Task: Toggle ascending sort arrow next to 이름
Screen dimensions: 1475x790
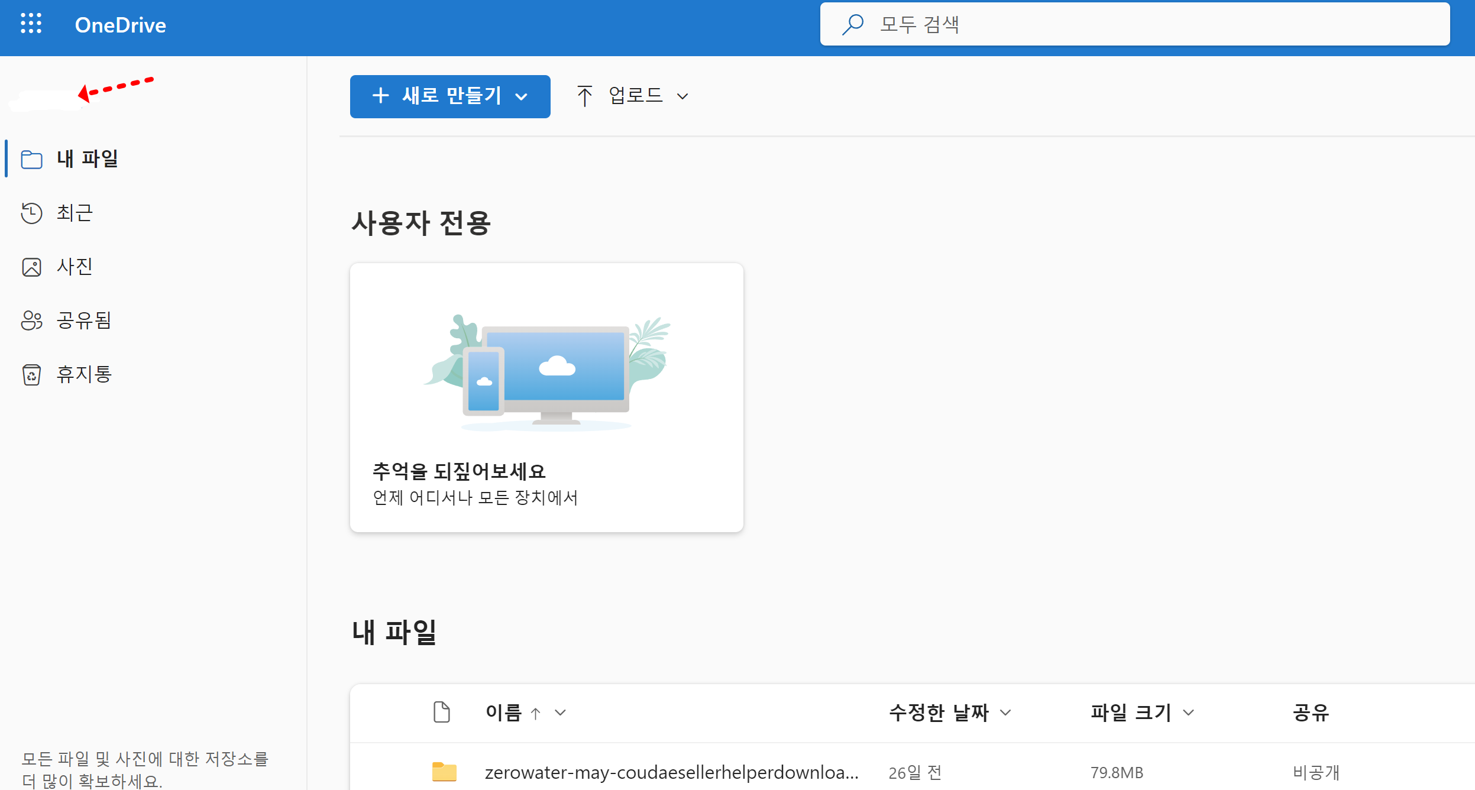Action: [x=536, y=713]
